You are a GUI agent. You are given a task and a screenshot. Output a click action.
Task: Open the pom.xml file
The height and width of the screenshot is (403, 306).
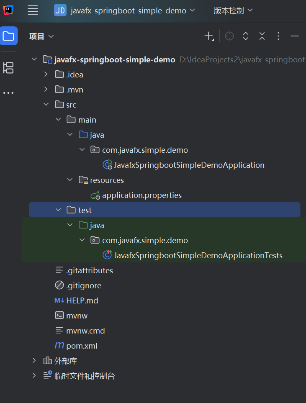coord(82,345)
